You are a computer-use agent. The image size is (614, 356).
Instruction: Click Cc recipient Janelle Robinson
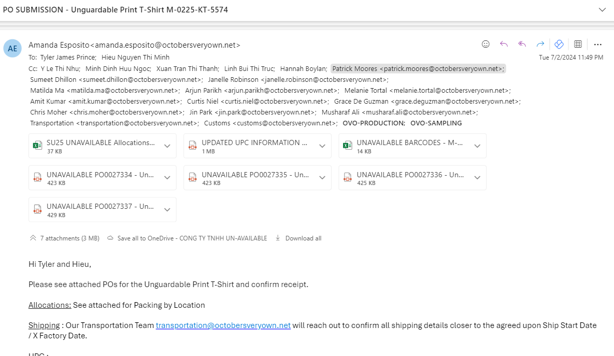click(298, 79)
